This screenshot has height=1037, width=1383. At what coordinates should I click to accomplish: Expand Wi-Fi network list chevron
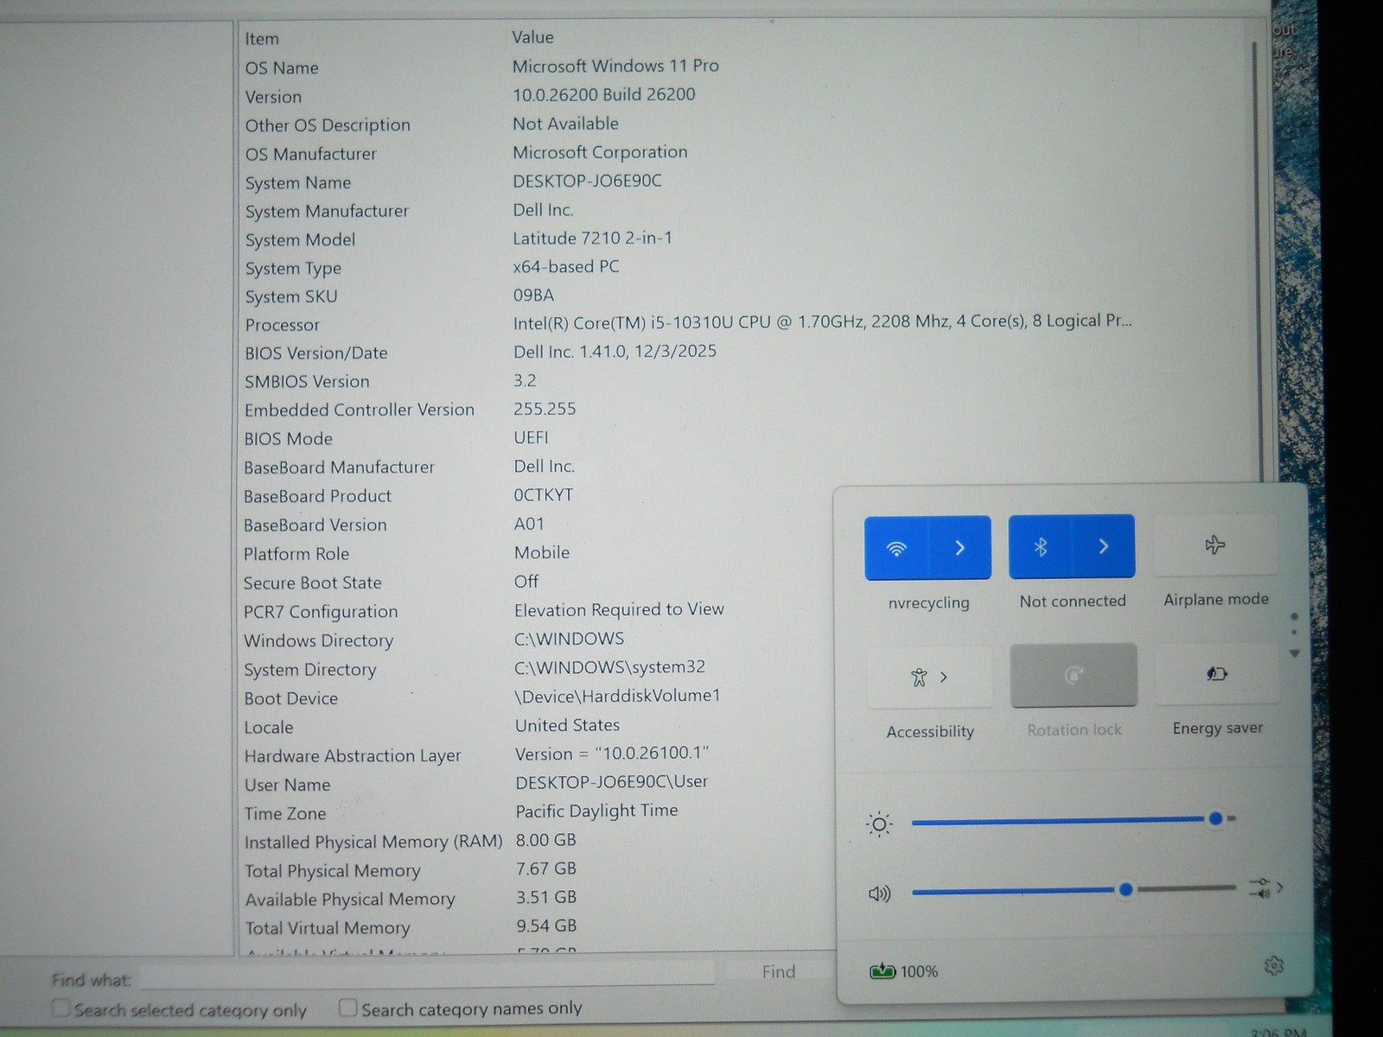[959, 548]
